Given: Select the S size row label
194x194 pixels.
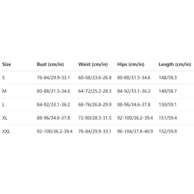Looking at the screenshot, I should point(4,78).
